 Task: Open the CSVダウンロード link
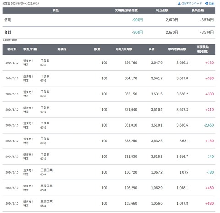190,3
